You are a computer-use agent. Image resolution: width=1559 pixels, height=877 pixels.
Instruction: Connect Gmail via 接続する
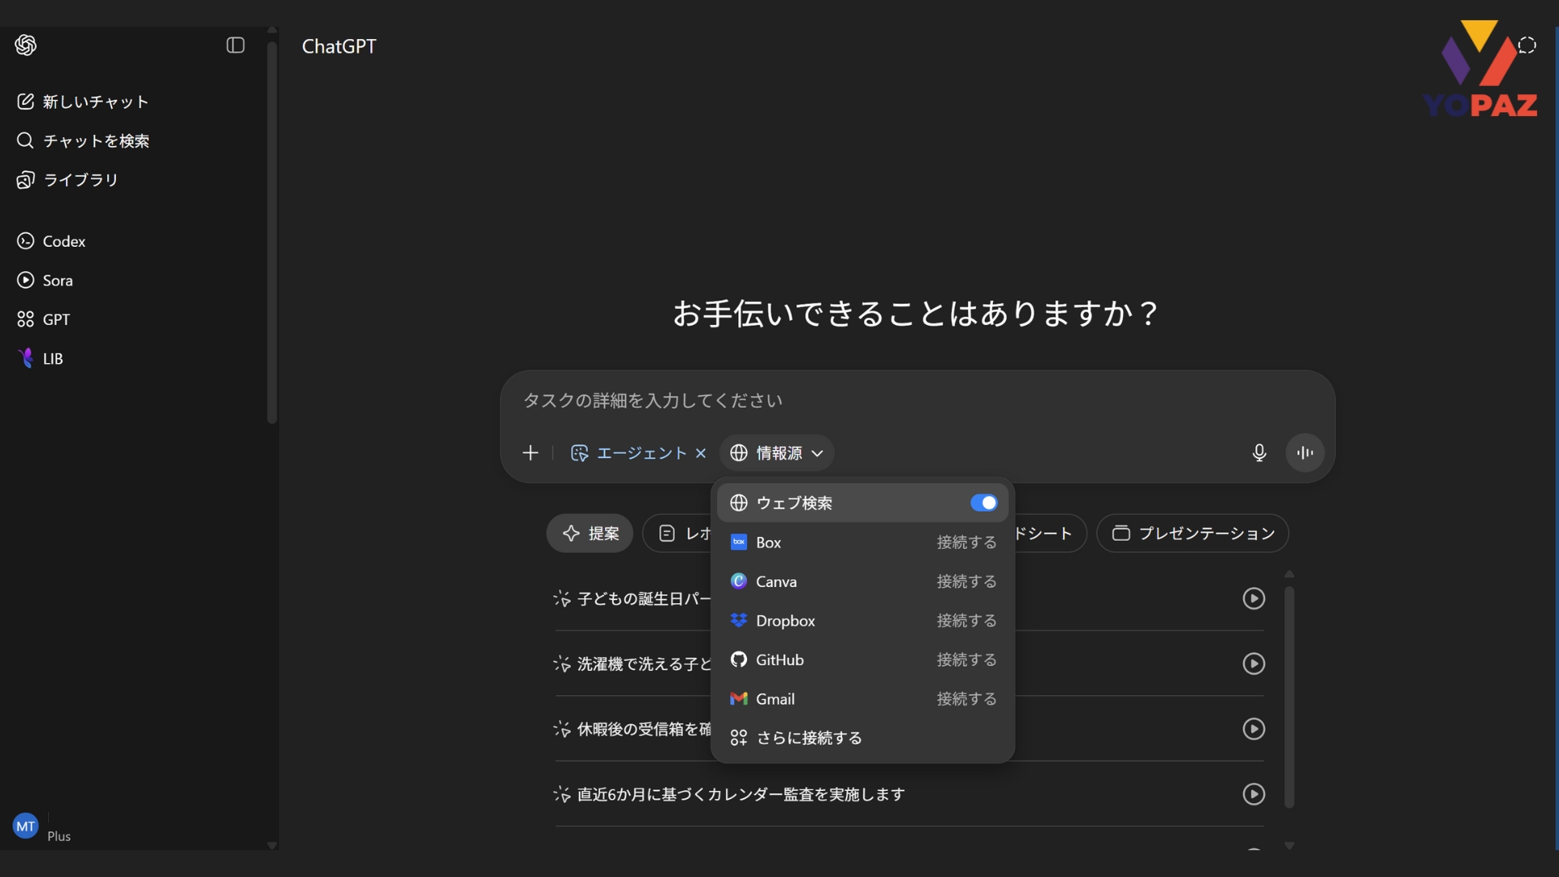coord(966,698)
